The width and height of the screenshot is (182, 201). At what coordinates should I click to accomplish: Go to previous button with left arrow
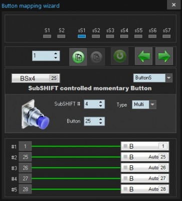point(143,56)
